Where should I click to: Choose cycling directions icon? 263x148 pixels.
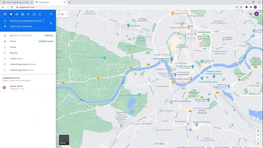(x=34, y=14)
